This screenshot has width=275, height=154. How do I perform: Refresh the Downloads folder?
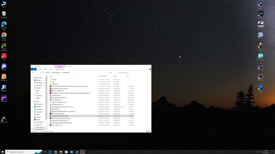pos(111,72)
